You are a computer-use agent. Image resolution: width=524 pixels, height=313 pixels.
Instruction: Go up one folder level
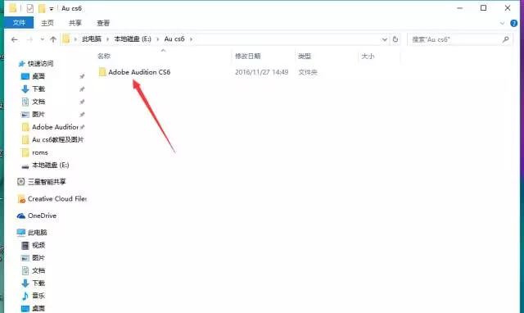(x=52, y=39)
